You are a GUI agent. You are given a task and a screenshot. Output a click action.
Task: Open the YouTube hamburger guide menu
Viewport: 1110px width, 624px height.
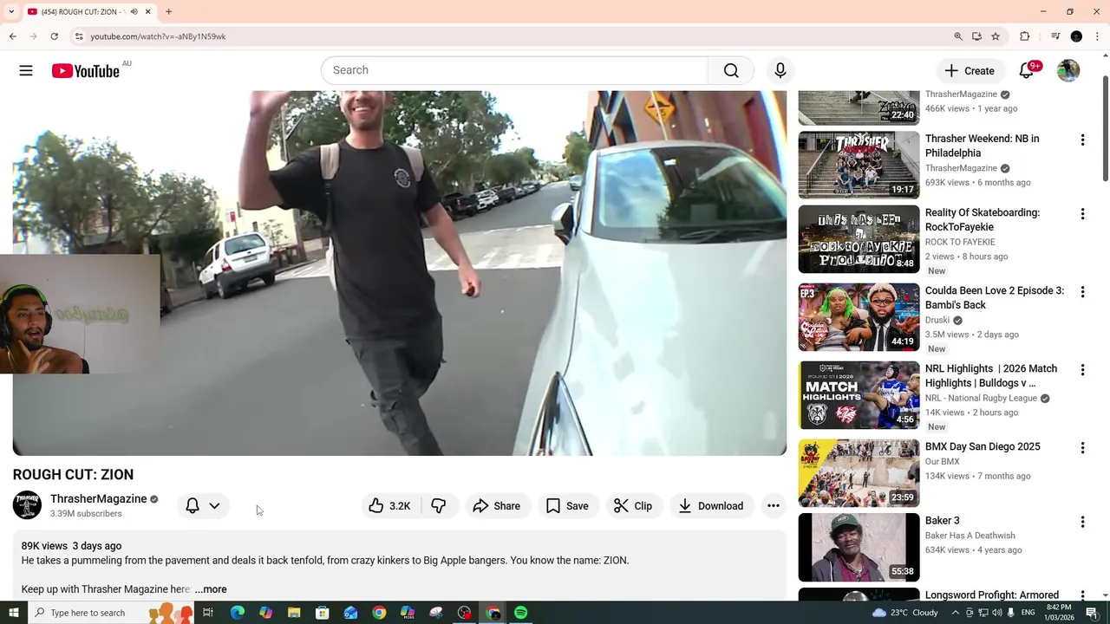pyautogui.click(x=26, y=71)
